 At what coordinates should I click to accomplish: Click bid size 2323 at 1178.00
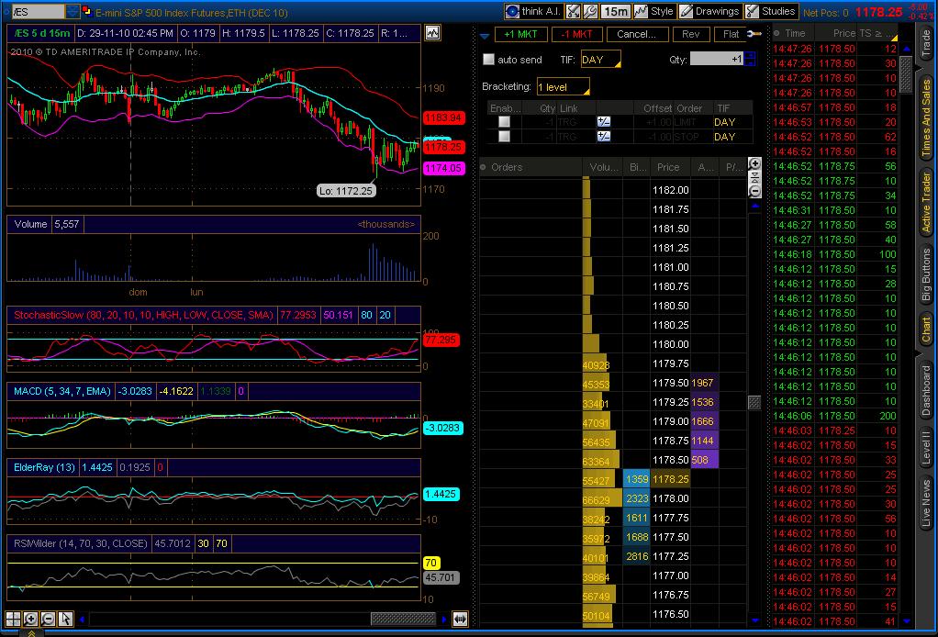coord(637,498)
